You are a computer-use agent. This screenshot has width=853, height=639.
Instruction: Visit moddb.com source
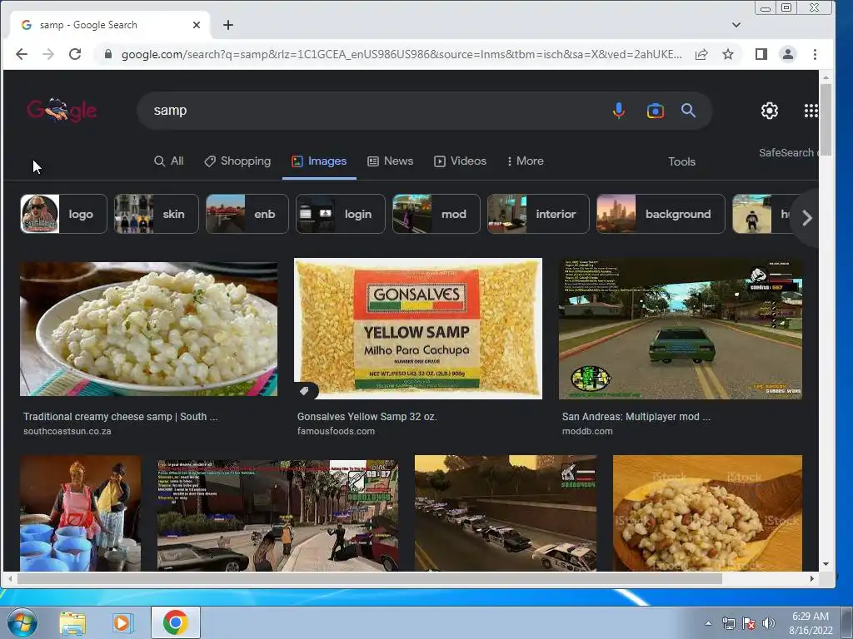pos(587,432)
